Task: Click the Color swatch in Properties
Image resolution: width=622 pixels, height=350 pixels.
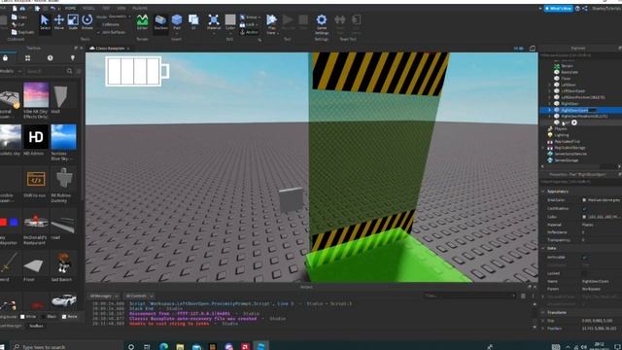Action: pyautogui.click(x=584, y=217)
